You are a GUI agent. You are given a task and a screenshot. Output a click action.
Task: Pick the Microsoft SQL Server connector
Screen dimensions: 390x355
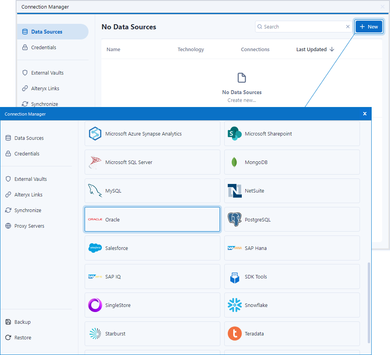coord(152,162)
